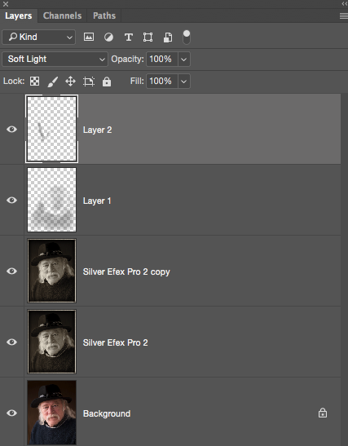
Task: Filter layers by pixel layer icon
Action: click(89, 37)
